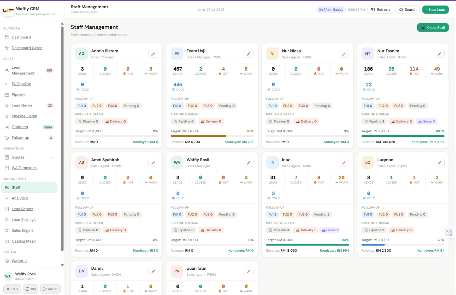Click the sidebar scroll down arrow
Viewport: 456px width, 295px height.
point(62,265)
